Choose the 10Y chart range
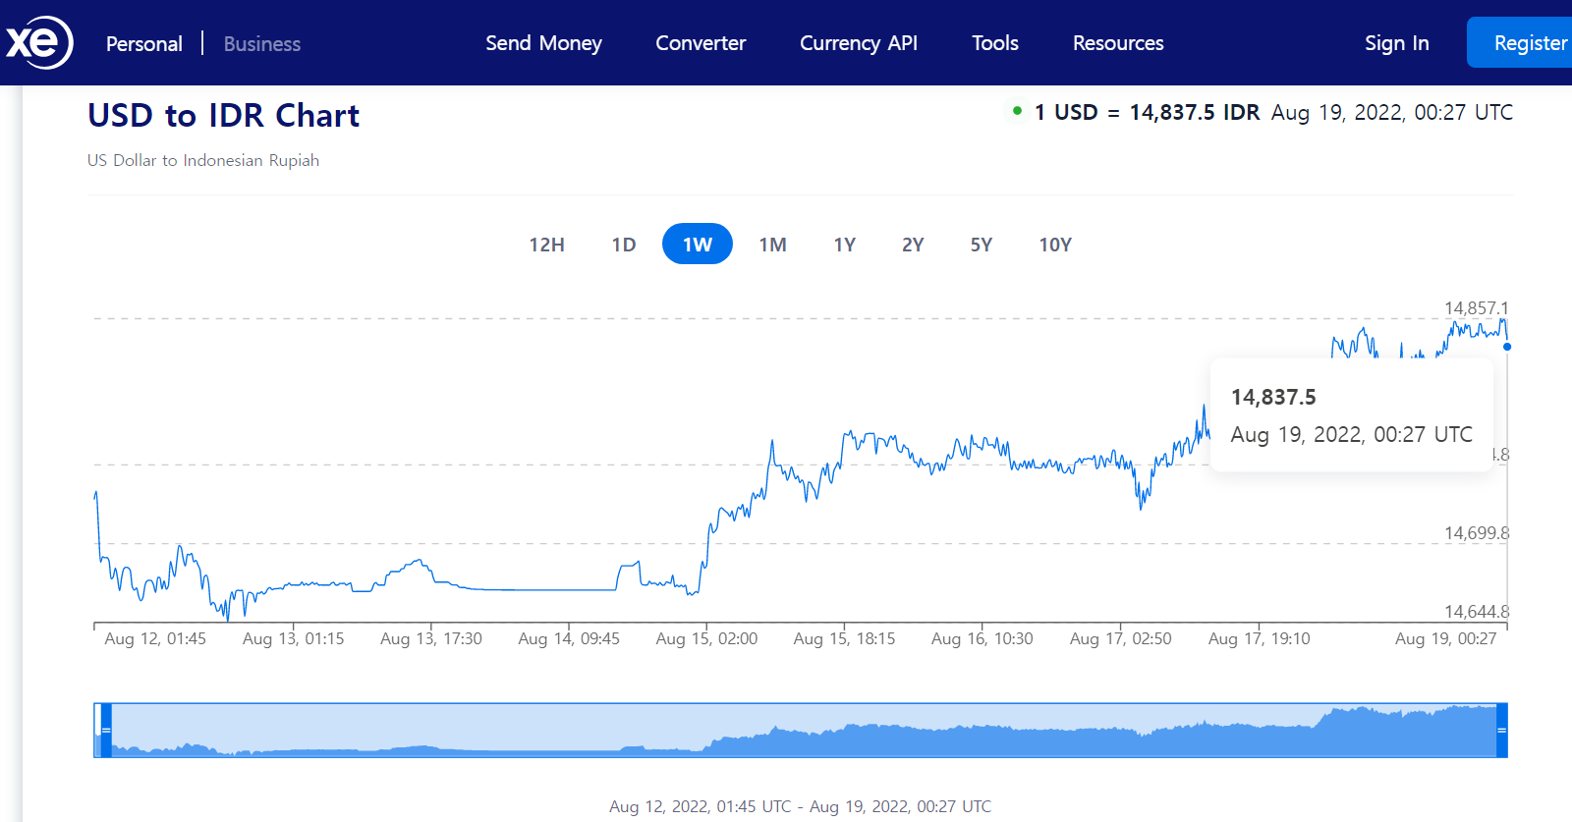Image resolution: width=1572 pixels, height=822 pixels. [x=1055, y=245]
